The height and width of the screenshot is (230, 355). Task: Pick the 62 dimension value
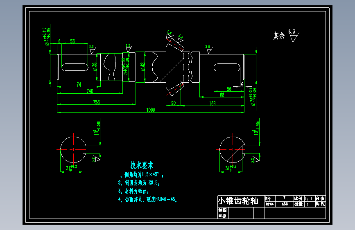(222, 95)
